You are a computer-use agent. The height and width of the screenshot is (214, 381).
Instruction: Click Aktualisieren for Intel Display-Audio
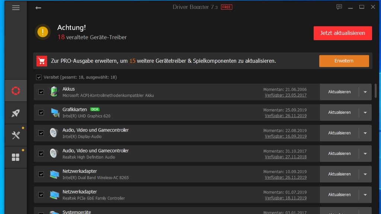coord(339,133)
